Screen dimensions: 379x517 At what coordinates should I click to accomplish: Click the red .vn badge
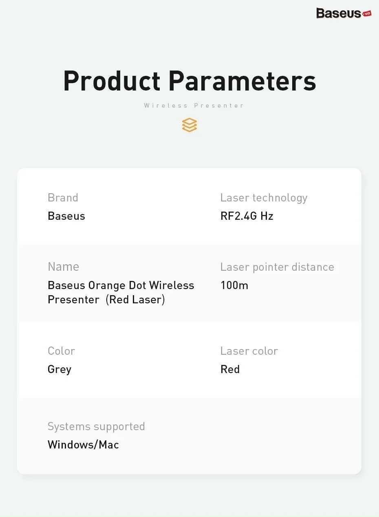pyautogui.click(x=367, y=13)
